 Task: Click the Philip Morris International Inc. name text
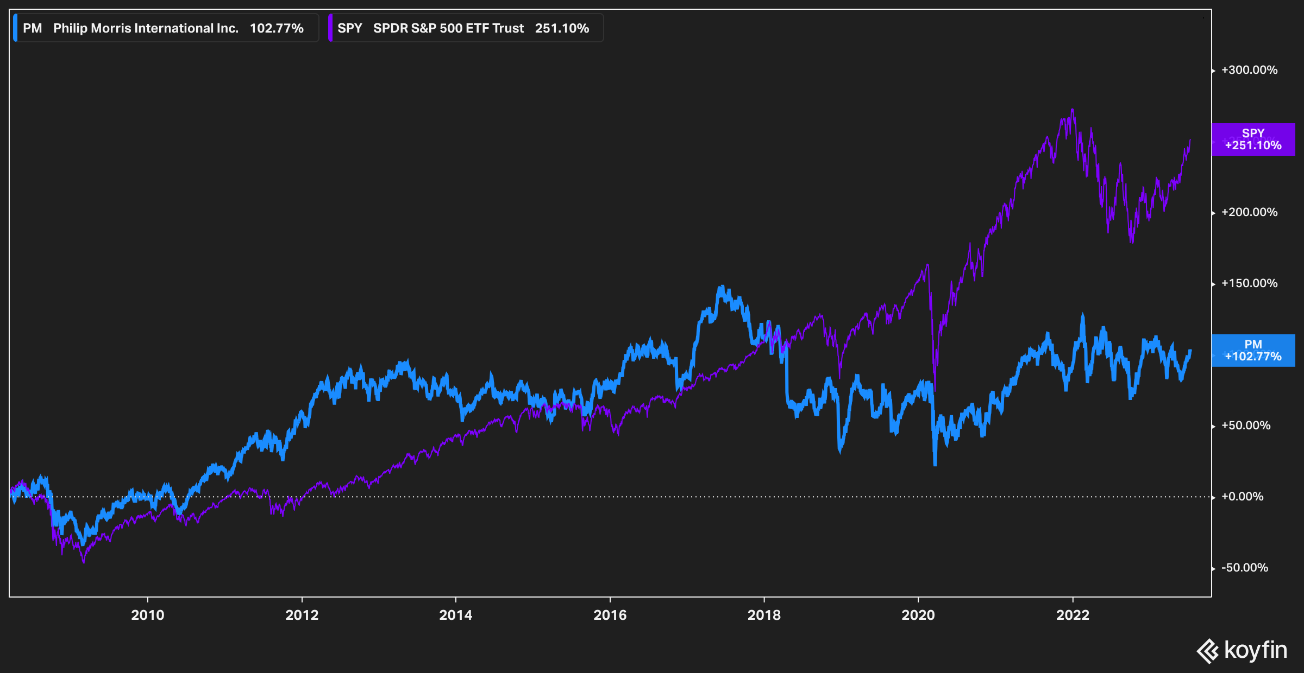point(147,28)
